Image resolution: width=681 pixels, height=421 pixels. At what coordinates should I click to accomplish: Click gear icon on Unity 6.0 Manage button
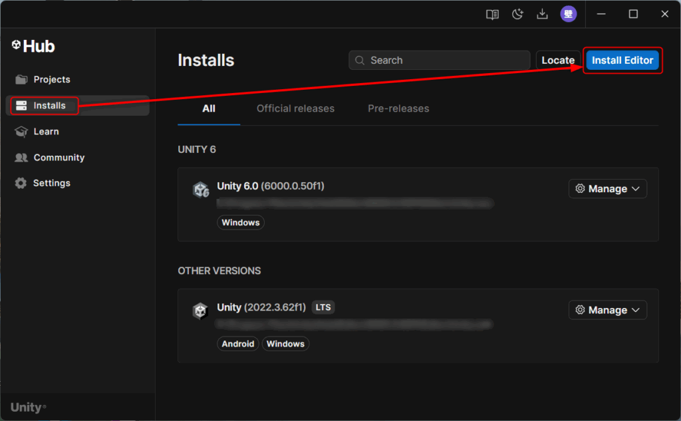click(580, 189)
